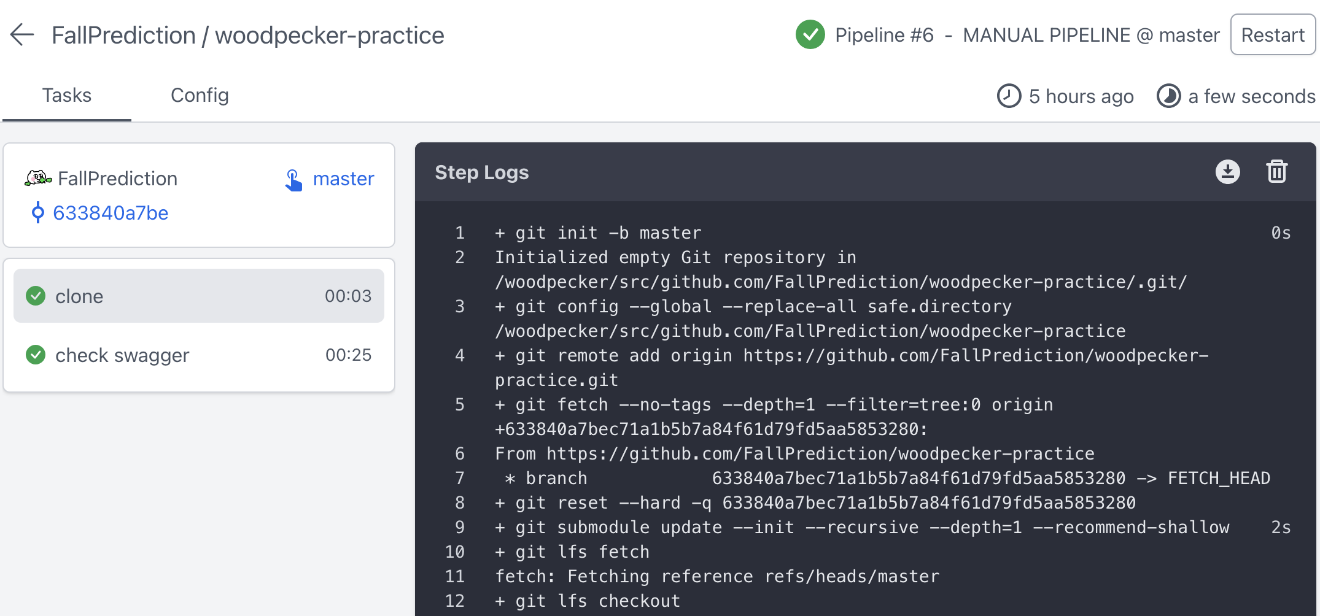Screen dimensions: 1320x616
Task: Restart the pipeline
Action: coord(1272,34)
